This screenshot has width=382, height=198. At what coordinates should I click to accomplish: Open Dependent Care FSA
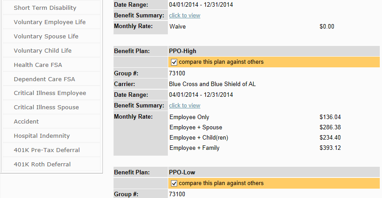(x=45, y=79)
